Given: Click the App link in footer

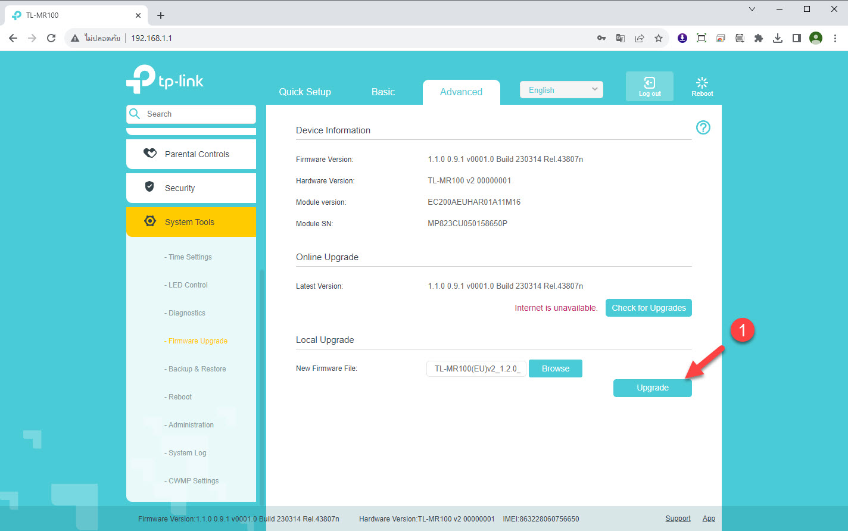Looking at the screenshot, I should pyautogui.click(x=709, y=518).
